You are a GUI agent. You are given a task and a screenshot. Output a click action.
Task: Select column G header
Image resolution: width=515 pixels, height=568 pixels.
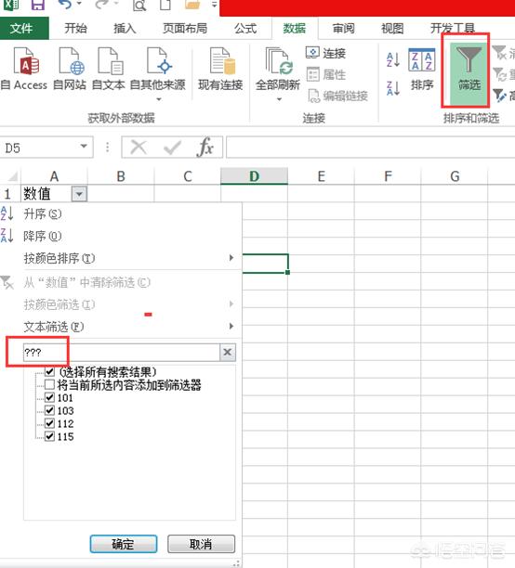(455, 176)
